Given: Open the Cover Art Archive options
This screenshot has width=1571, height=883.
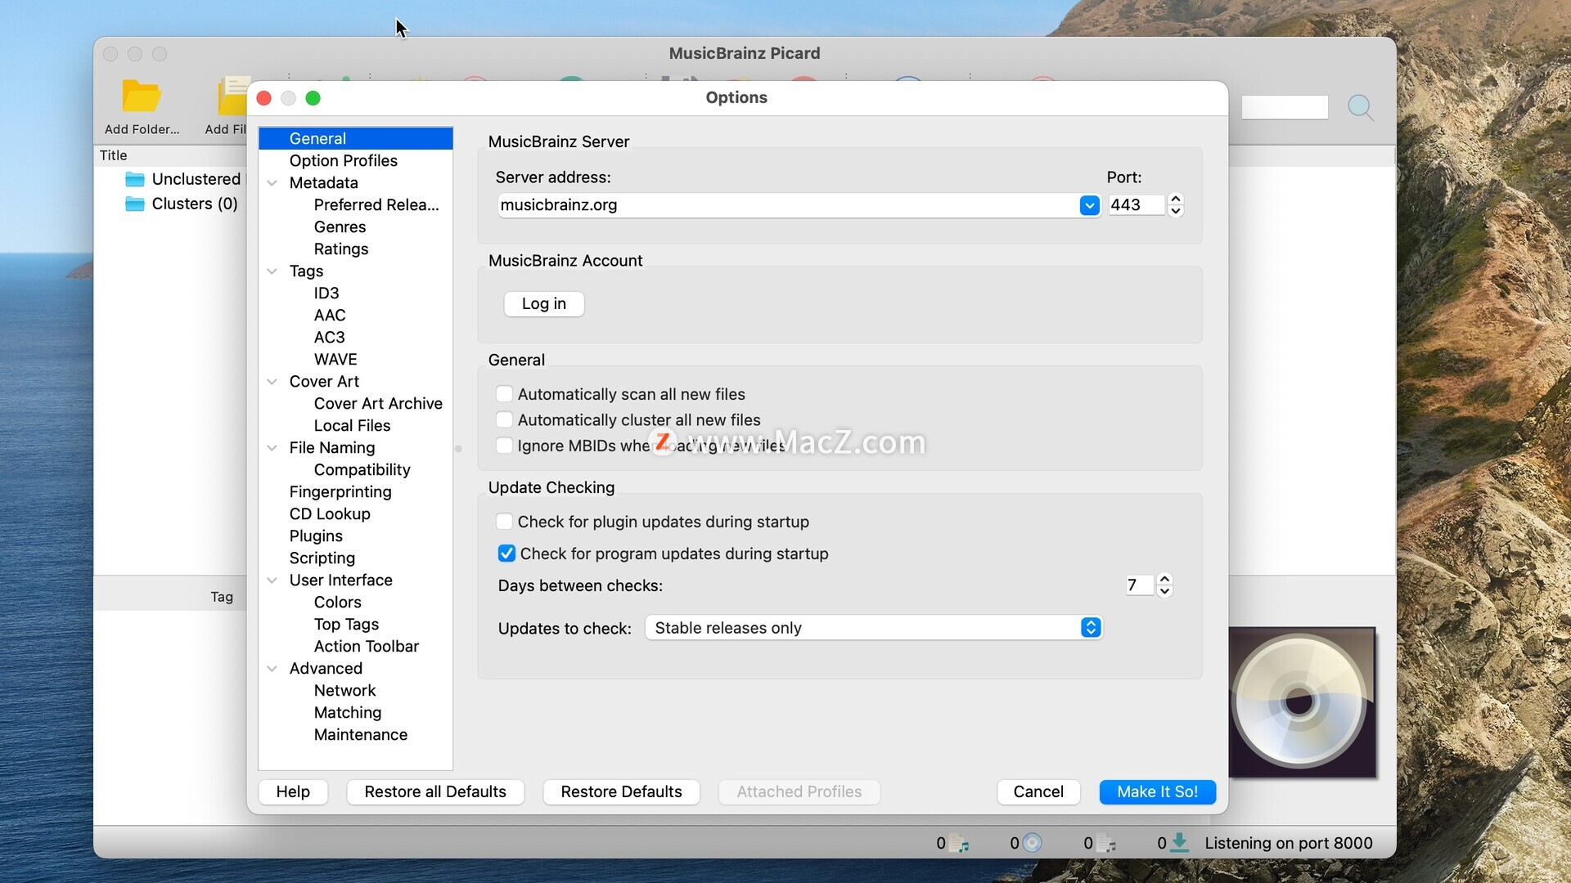Looking at the screenshot, I should 378,404.
